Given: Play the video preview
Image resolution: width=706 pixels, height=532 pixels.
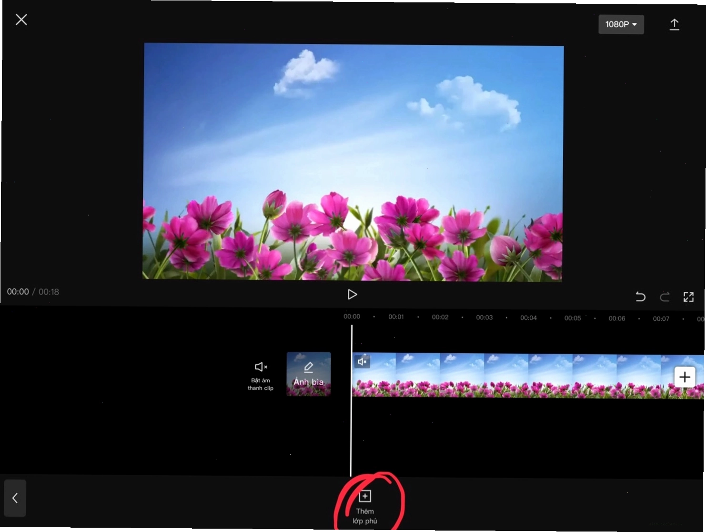Looking at the screenshot, I should pos(352,295).
